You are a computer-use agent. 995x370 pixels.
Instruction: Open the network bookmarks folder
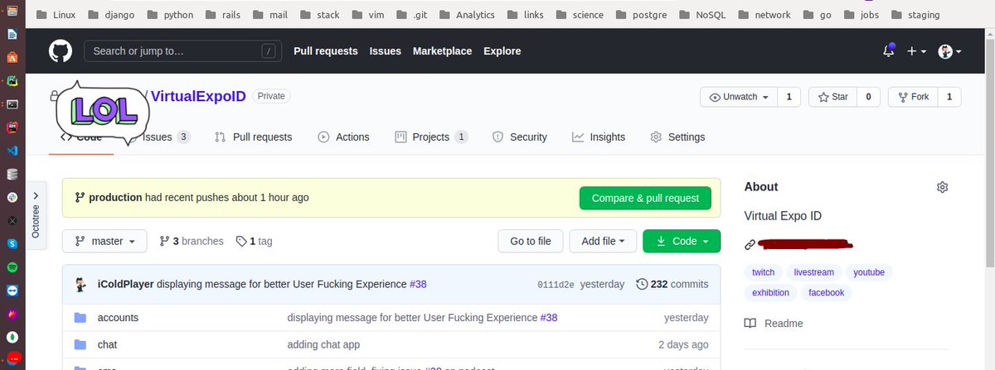[x=763, y=15]
